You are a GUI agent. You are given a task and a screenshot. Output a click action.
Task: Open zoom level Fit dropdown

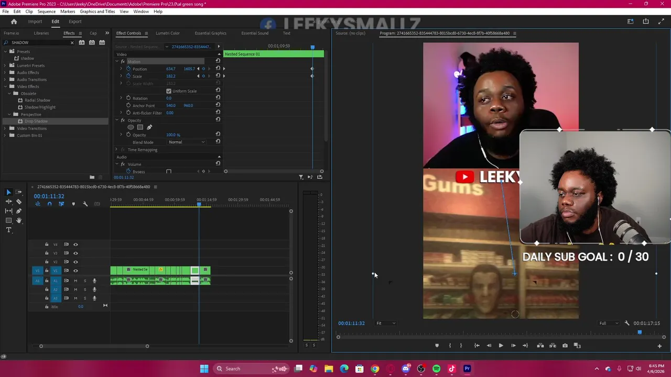point(386,323)
